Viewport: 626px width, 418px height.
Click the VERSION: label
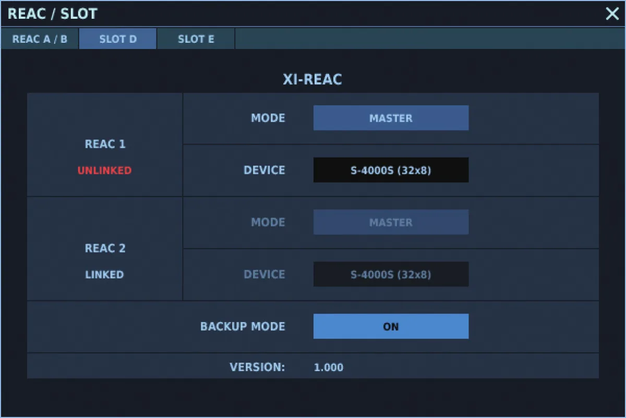click(258, 367)
